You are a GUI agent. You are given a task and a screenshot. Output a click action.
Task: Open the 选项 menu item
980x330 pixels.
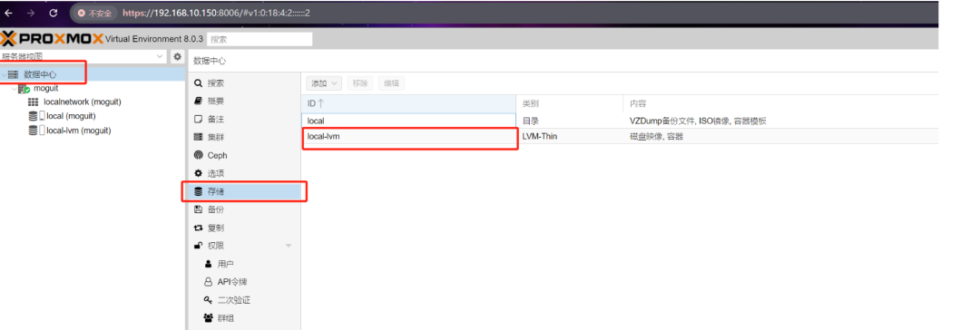click(x=244, y=173)
